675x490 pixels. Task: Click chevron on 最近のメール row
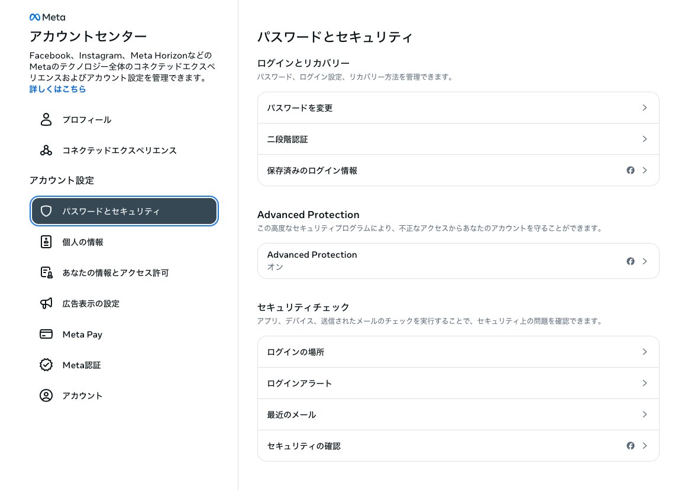pos(644,414)
